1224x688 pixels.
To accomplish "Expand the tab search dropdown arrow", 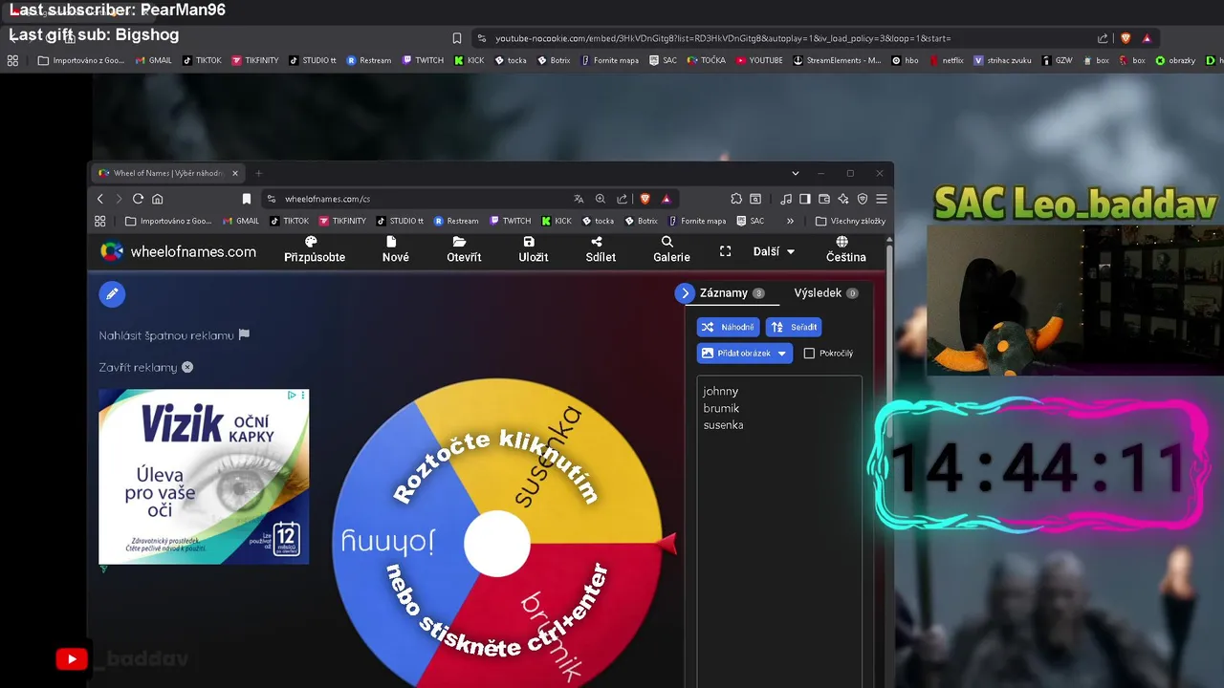I will (796, 173).
